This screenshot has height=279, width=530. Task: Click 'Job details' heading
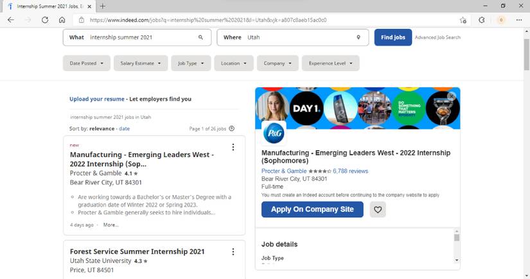pos(279,244)
